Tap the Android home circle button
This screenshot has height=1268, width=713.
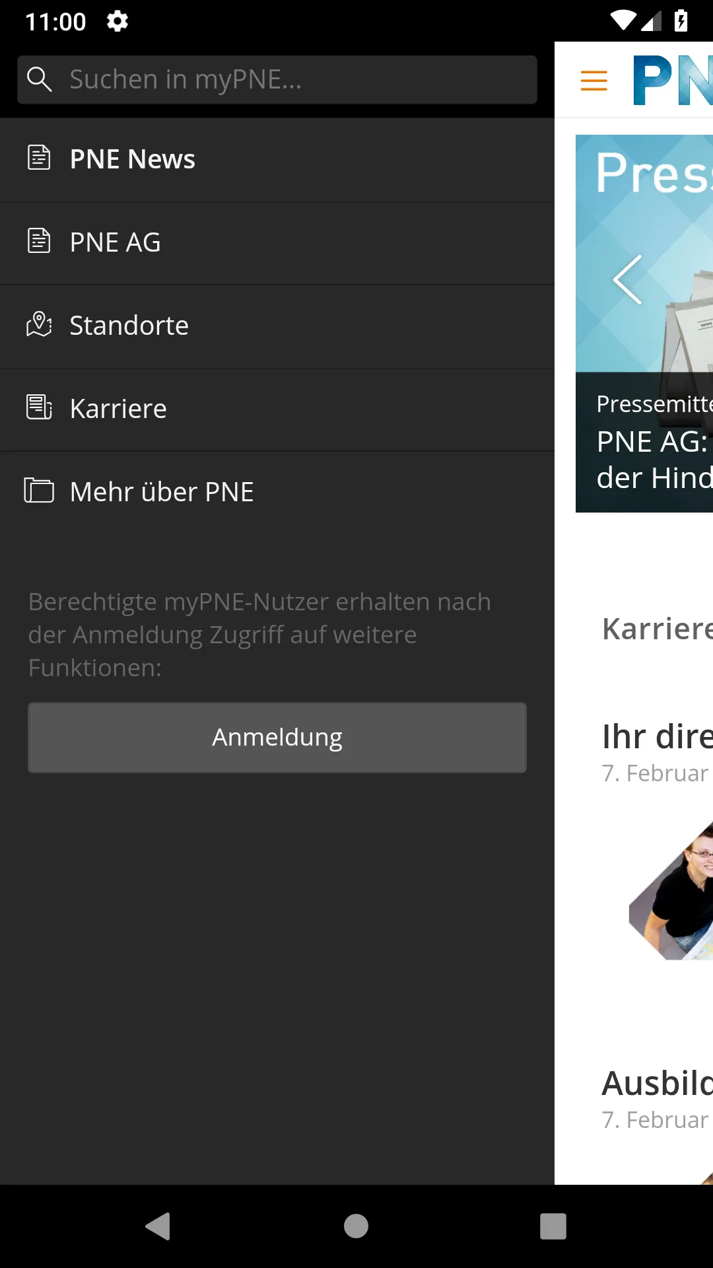point(356,1226)
